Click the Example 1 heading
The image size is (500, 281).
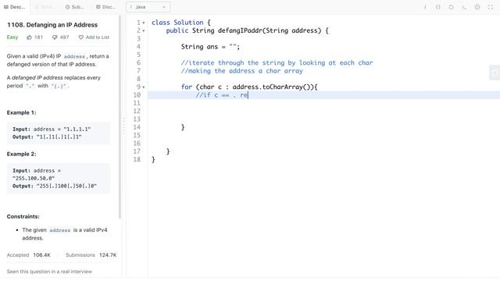[21, 112]
